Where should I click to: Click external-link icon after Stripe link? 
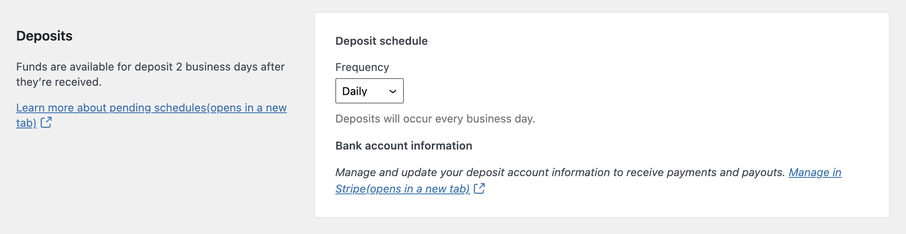(x=479, y=188)
